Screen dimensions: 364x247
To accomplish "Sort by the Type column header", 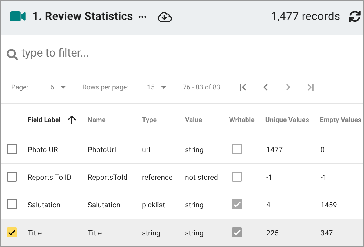I will point(149,120).
